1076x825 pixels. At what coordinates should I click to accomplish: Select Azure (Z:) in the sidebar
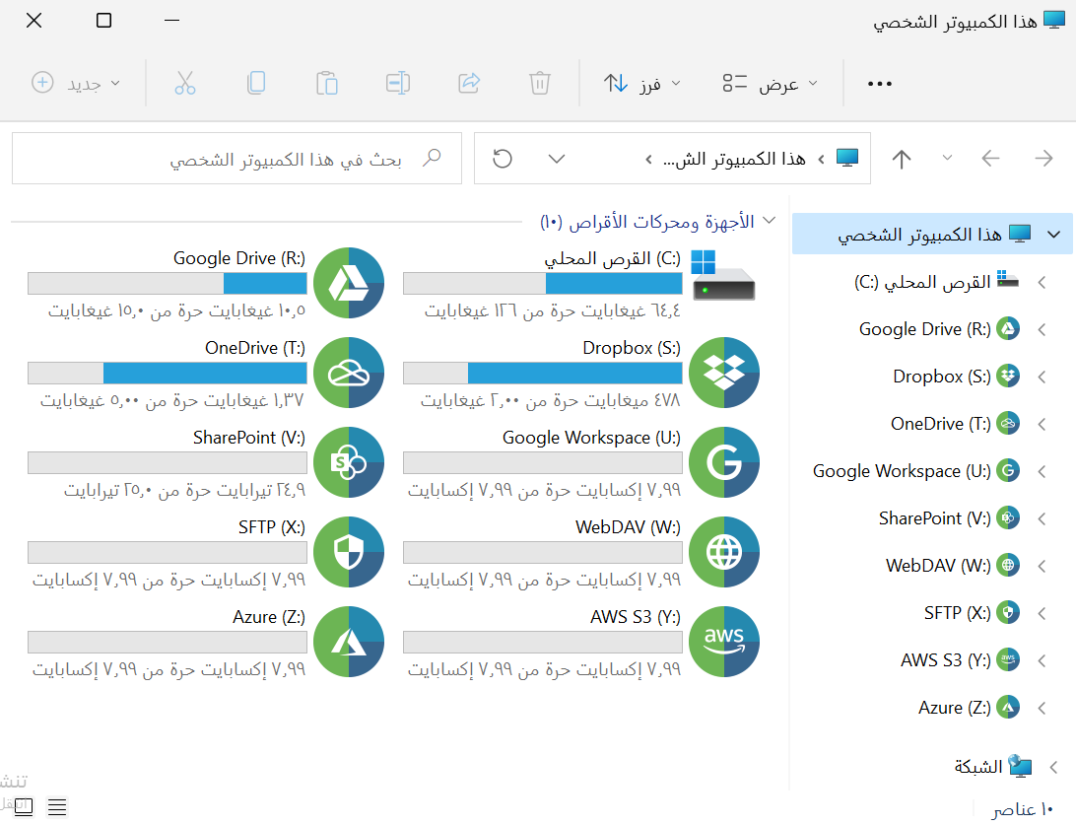(x=970, y=707)
